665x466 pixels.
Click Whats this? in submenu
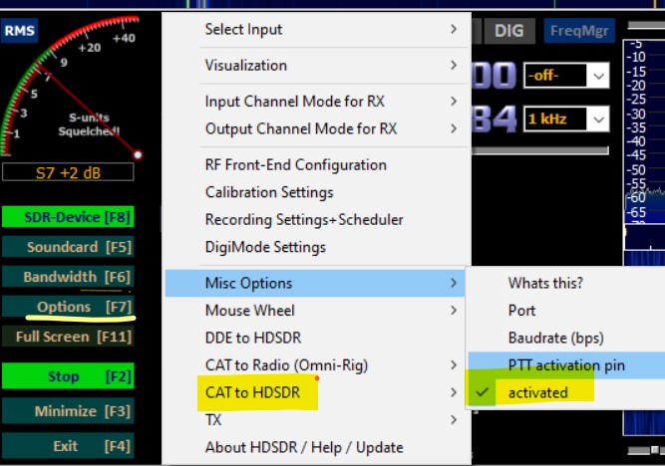(x=566, y=283)
